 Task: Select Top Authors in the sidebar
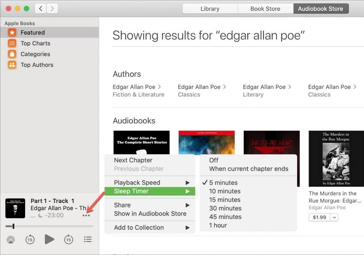49,65
